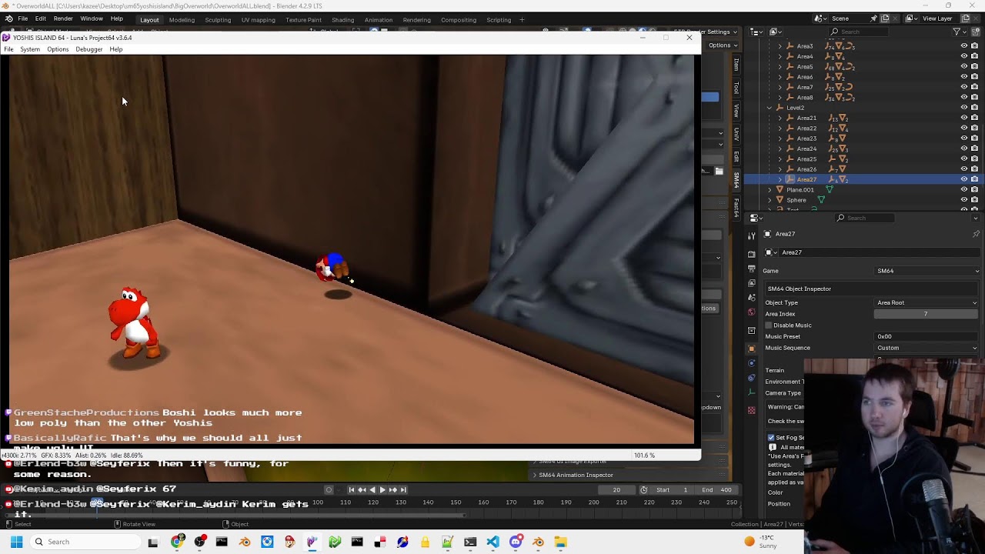
Task: Enable the Disable Music checkbox
Action: (769, 325)
